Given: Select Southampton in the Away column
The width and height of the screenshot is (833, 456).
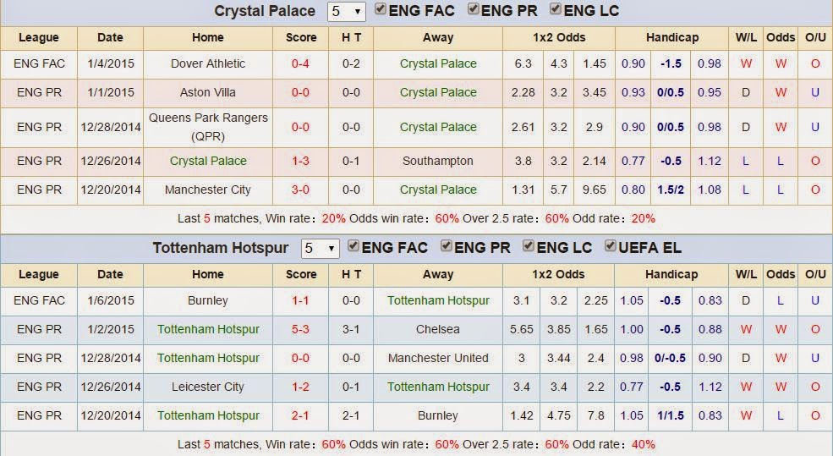Looking at the screenshot, I should click(438, 161).
